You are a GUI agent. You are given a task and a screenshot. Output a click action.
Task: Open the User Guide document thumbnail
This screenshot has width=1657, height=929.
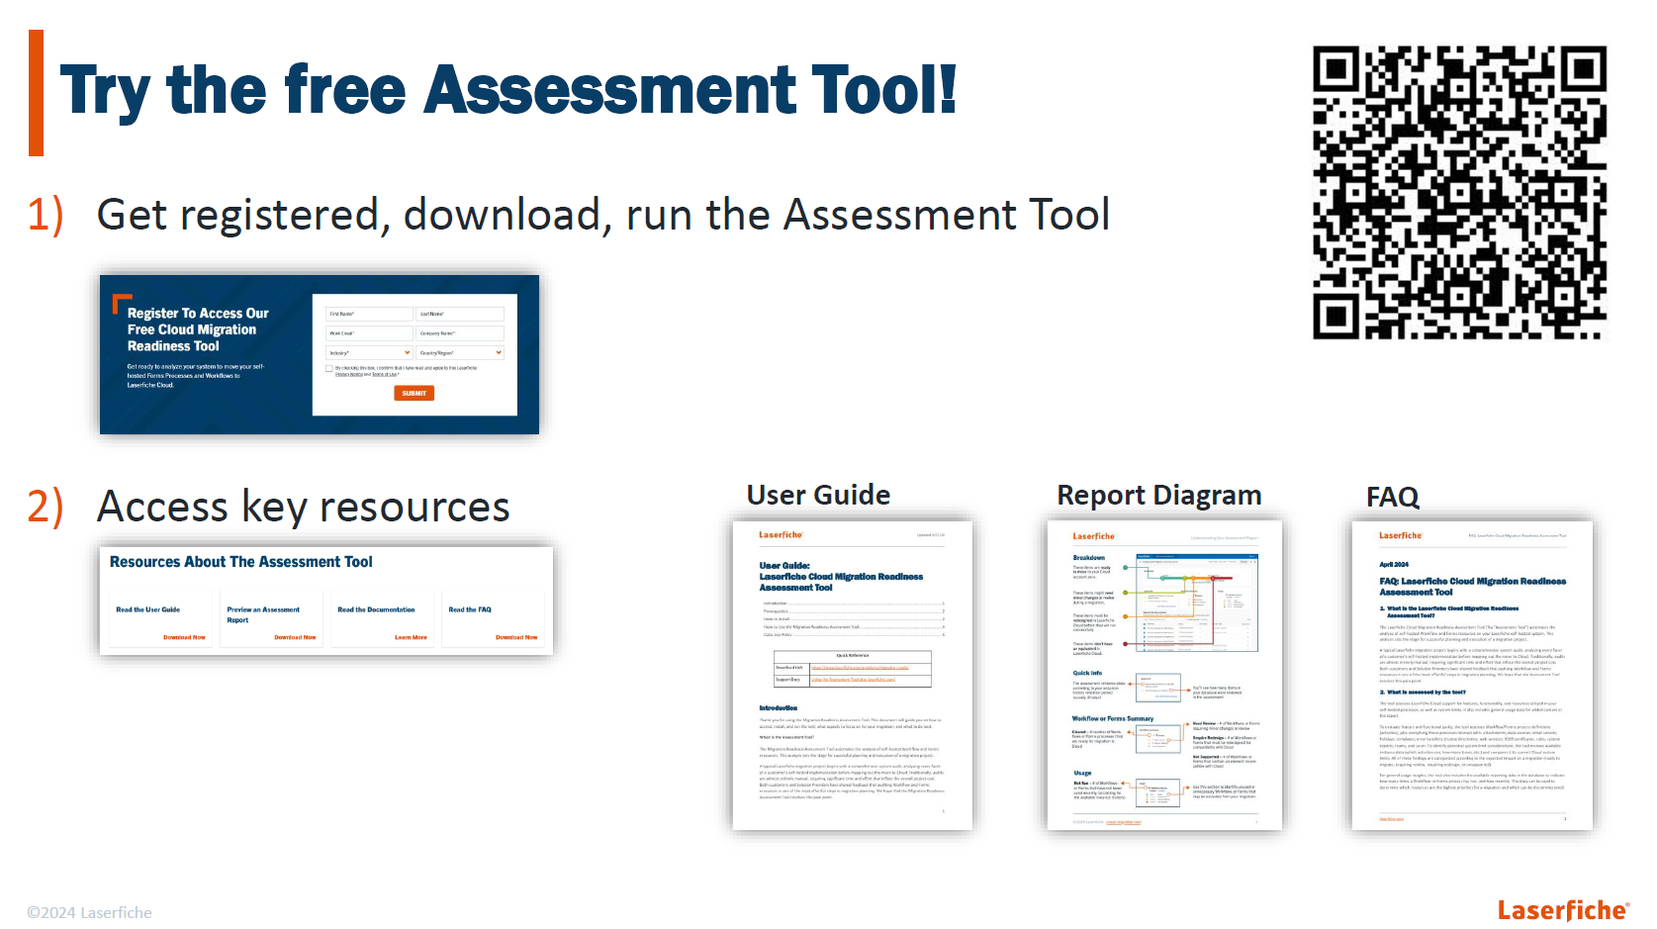(853, 675)
